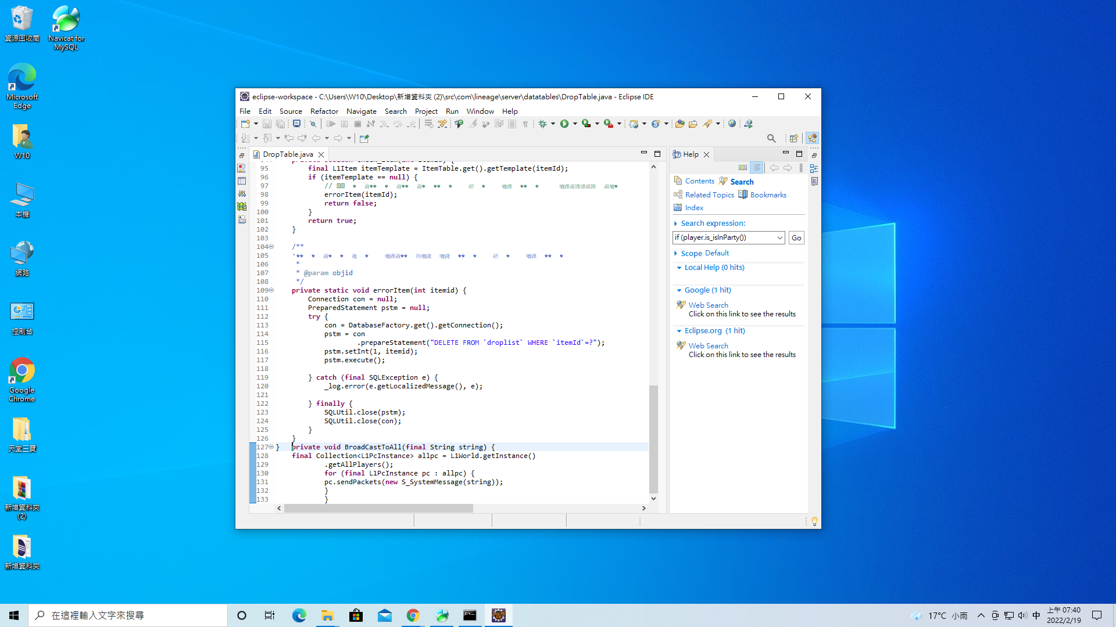Click Index icon in Help view
The width and height of the screenshot is (1116, 627).
click(x=678, y=207)
